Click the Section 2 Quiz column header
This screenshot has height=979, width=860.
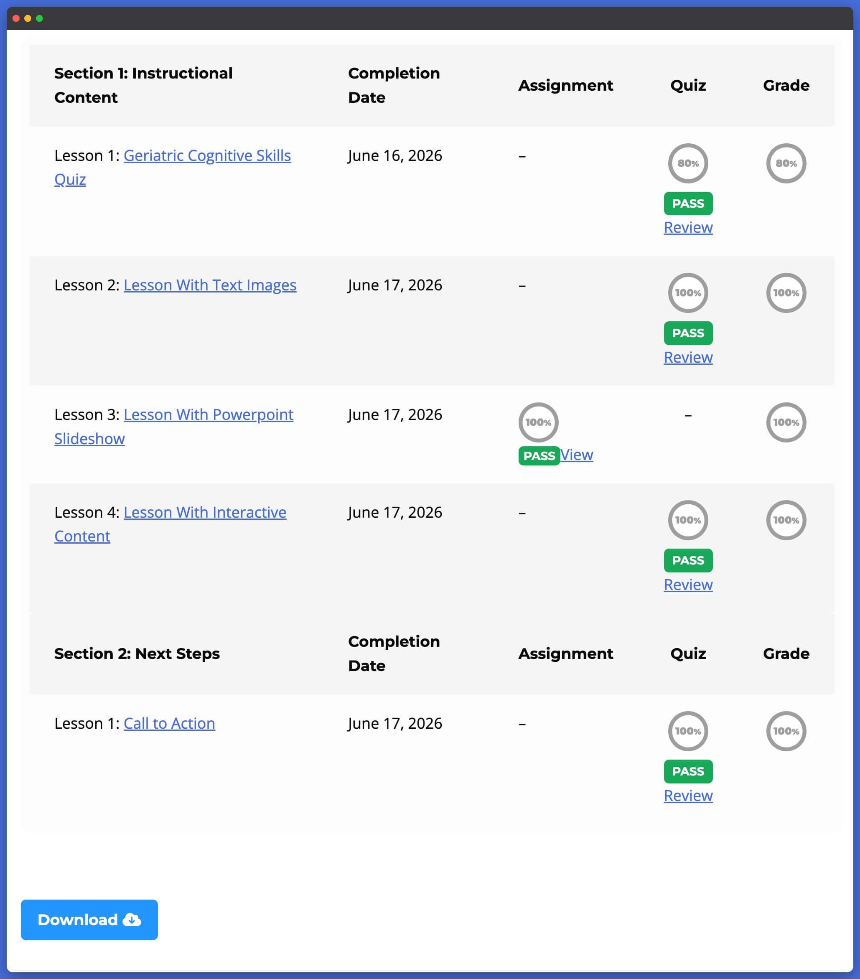point(688,654)
